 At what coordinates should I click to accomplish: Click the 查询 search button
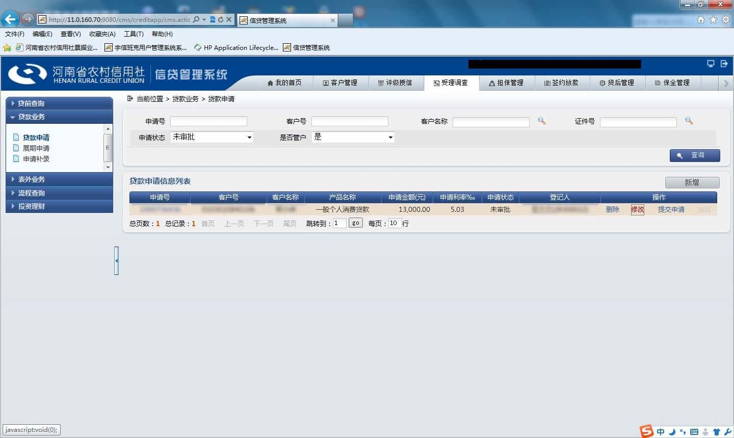tap(695, 155)
